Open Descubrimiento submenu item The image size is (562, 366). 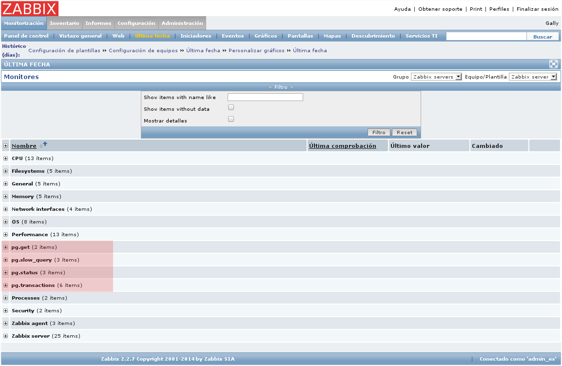click(x=373, y=36)
